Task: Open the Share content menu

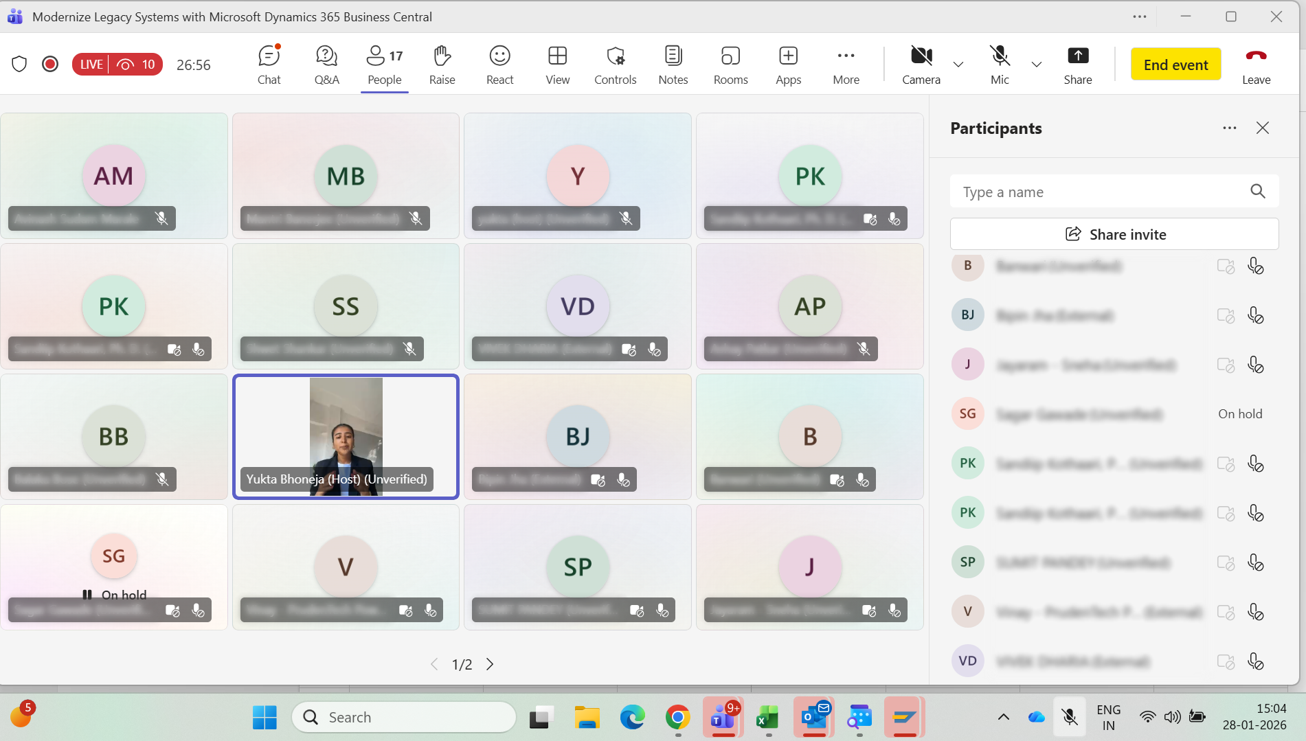Action: point(1078,64)
